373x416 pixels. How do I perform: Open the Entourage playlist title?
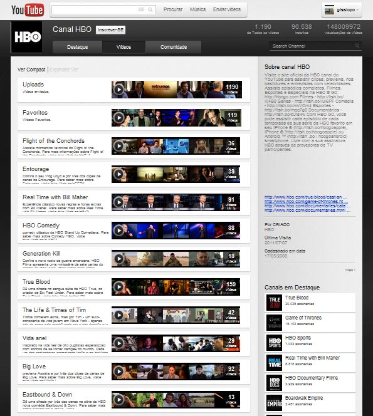[36, 169]
